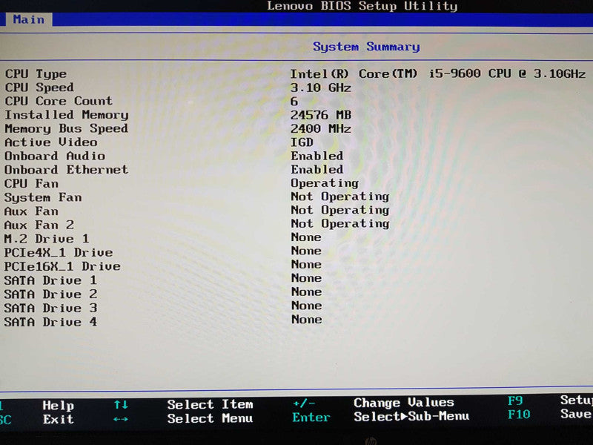Image resolution: width=593 pixels, height=445 pixels.
Task: Click Not Operating beside Aux Fan 2
Action: coord(340,224)
